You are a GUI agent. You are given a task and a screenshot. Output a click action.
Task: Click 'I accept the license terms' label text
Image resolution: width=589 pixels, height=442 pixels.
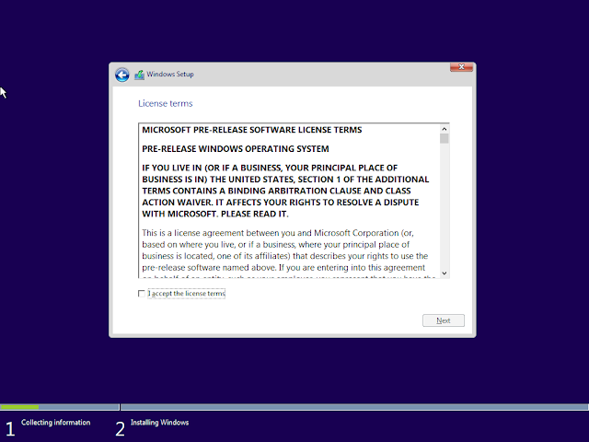(x=187, y=294)
